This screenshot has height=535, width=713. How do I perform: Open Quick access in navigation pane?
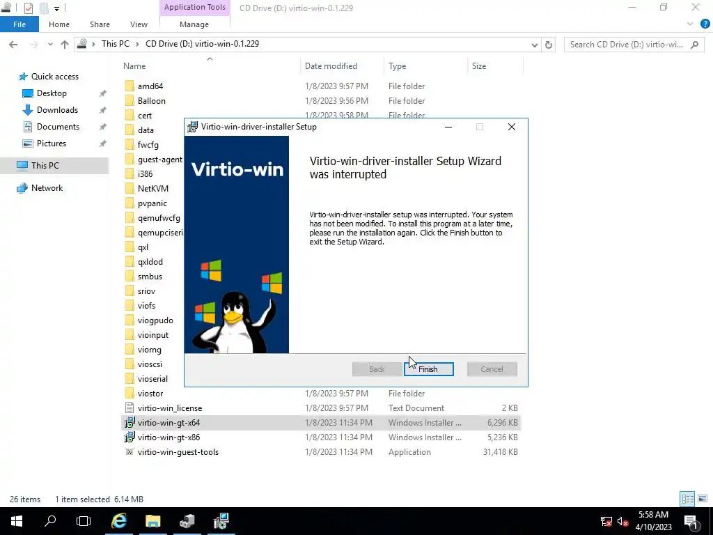coord(54,77)
